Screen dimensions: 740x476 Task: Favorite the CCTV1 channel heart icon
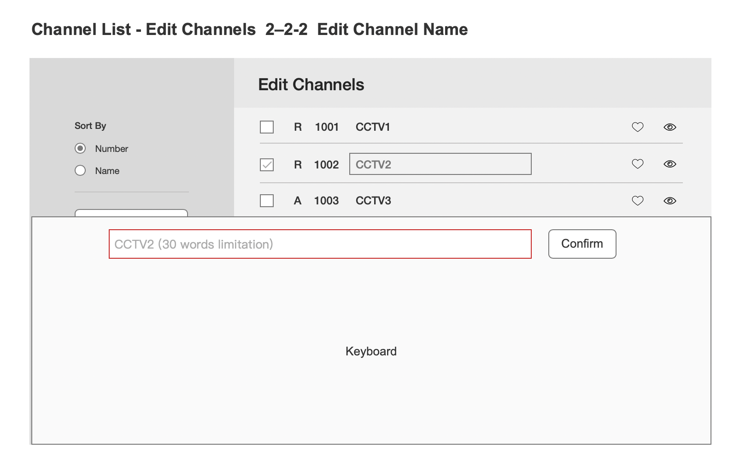point(637,127)
